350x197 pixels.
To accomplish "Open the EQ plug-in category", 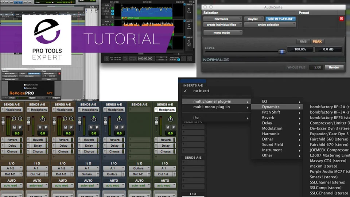I will point(277,101).
